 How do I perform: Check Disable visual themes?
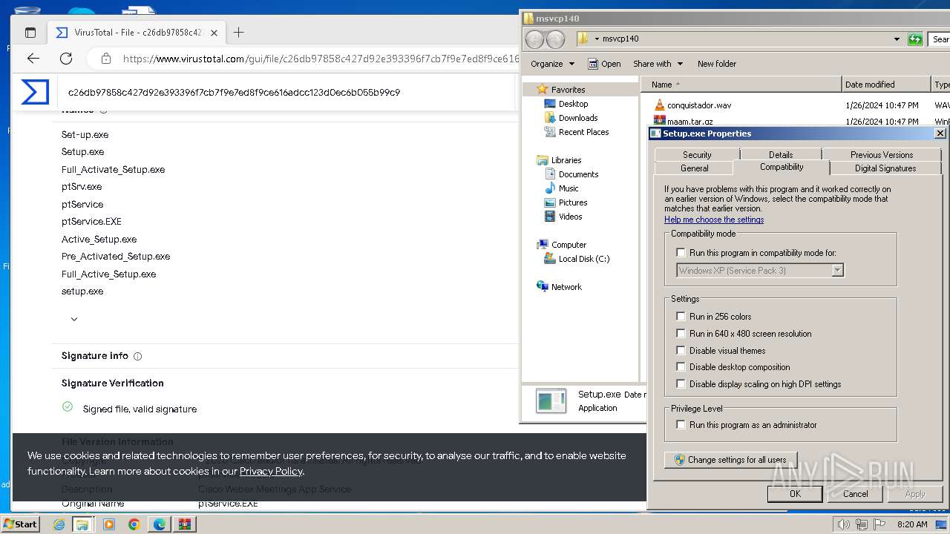click(681, 351)
